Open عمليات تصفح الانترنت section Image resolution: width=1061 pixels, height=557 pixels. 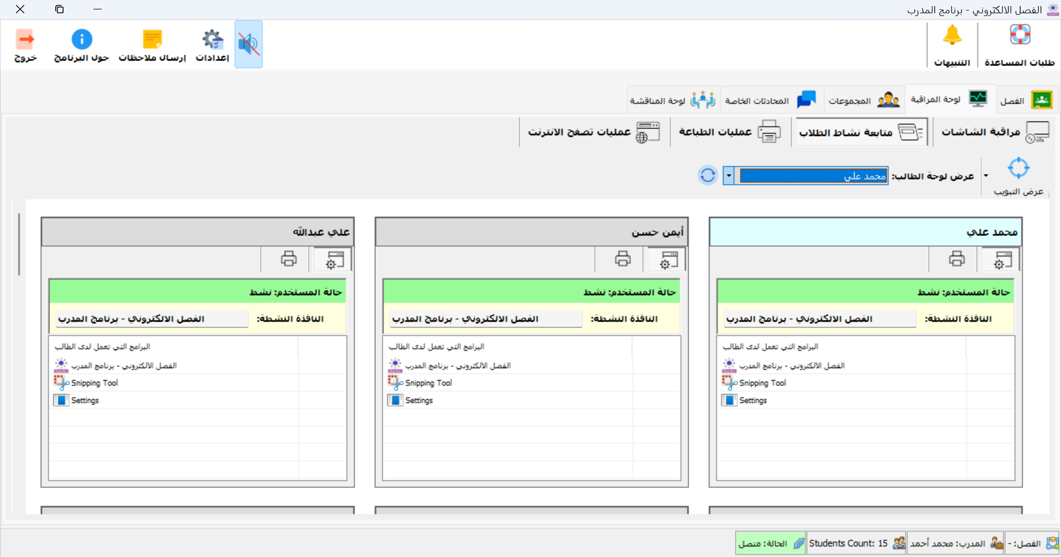pos(594,132)
